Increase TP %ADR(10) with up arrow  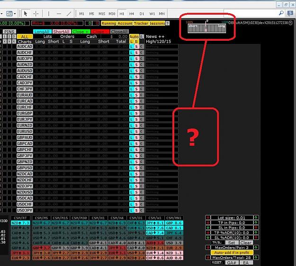tap(256, 232)
